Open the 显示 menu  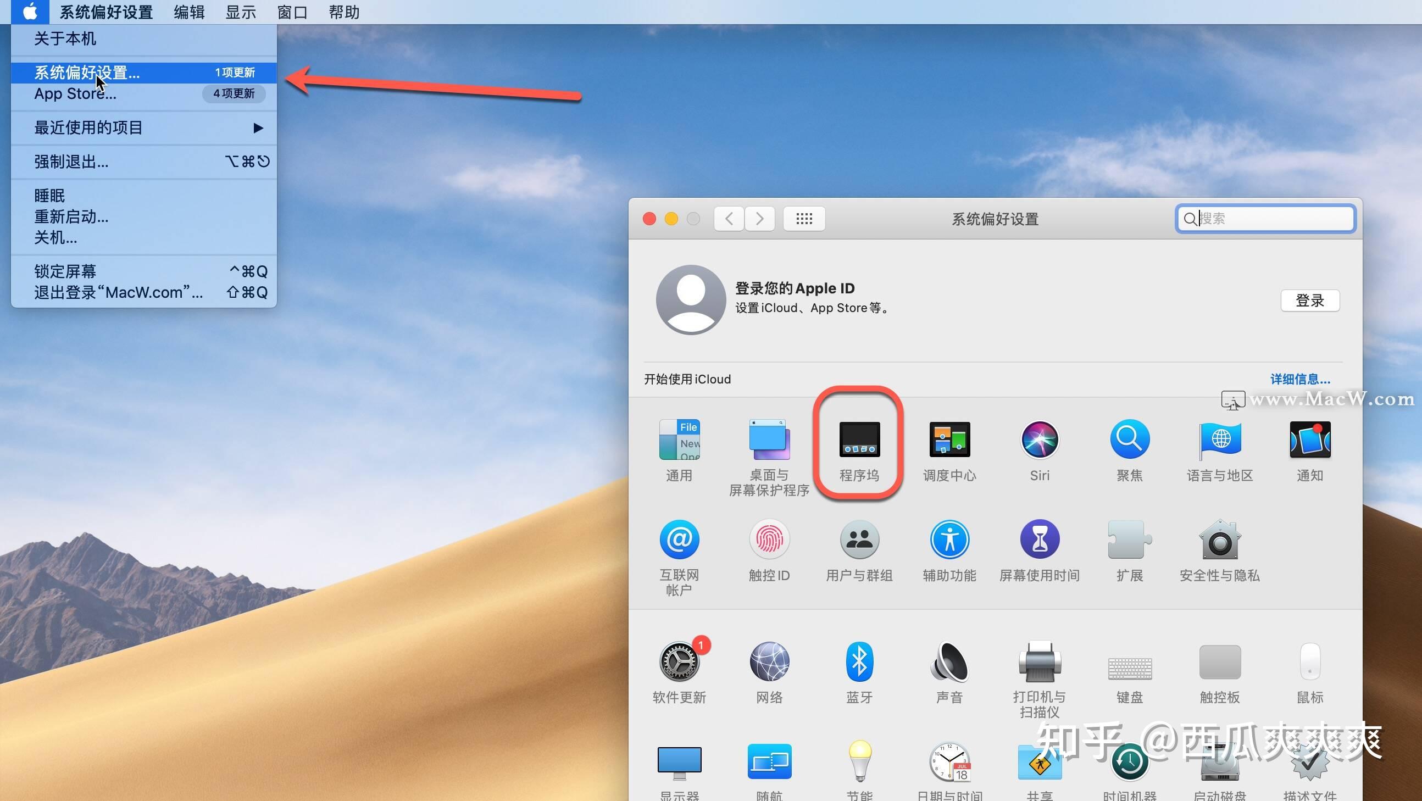241,12
